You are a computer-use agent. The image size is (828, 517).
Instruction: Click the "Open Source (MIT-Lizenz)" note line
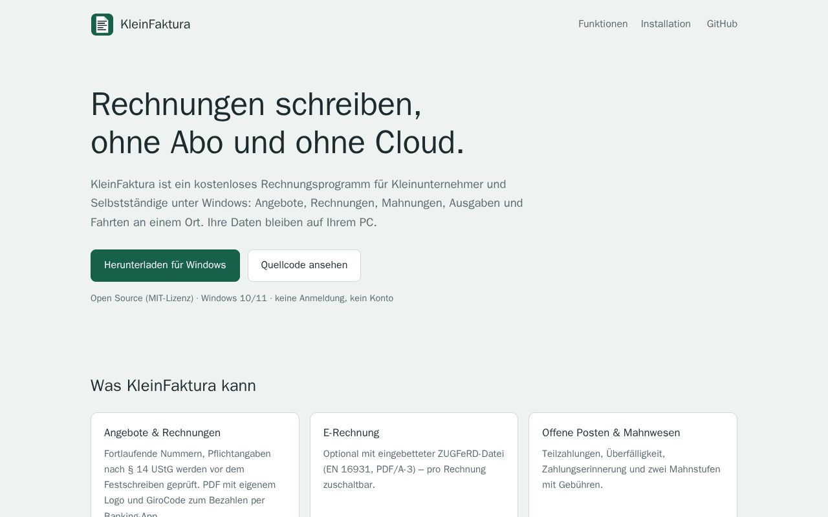242,298
